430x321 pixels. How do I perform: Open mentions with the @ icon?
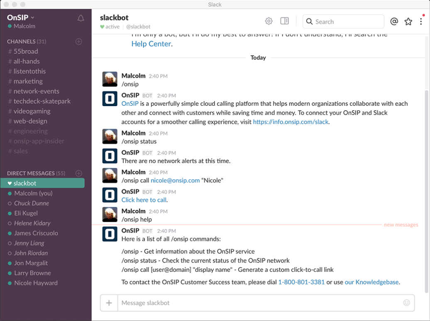point(394,22)
